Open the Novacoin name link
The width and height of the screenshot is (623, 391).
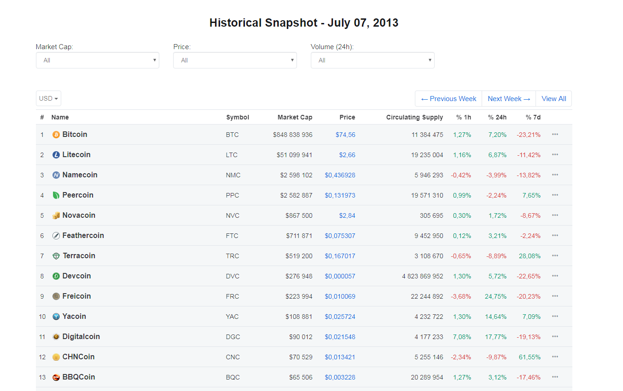[79, 215]
